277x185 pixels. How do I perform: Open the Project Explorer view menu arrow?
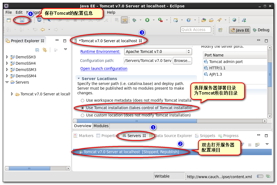[x=65, y=49]
